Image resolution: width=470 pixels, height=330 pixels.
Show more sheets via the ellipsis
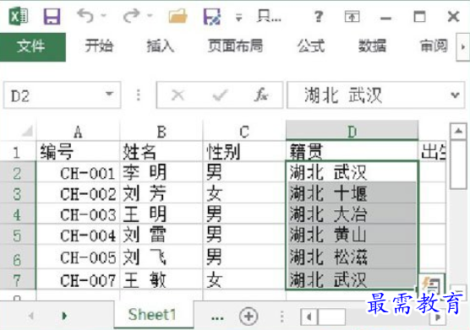217,317
